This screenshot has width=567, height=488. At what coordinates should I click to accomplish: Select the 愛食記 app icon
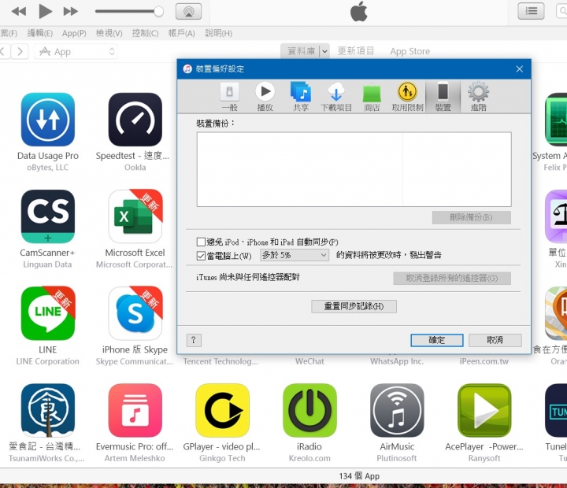coord(48,410)
